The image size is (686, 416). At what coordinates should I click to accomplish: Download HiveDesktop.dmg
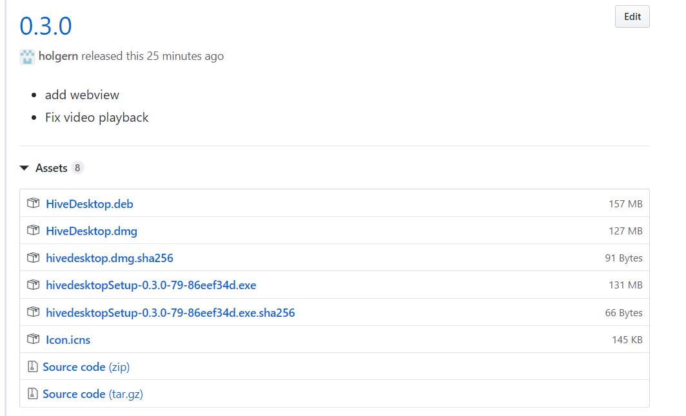[x=92, y=231]
